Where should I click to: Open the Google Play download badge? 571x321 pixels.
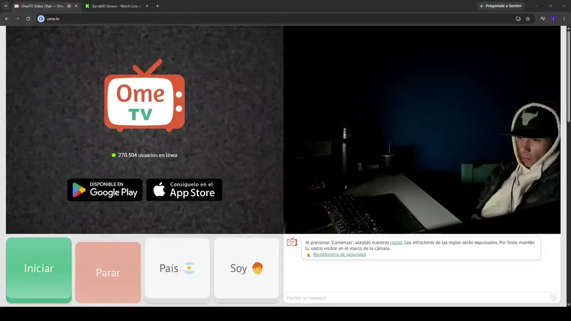[105, 190]
